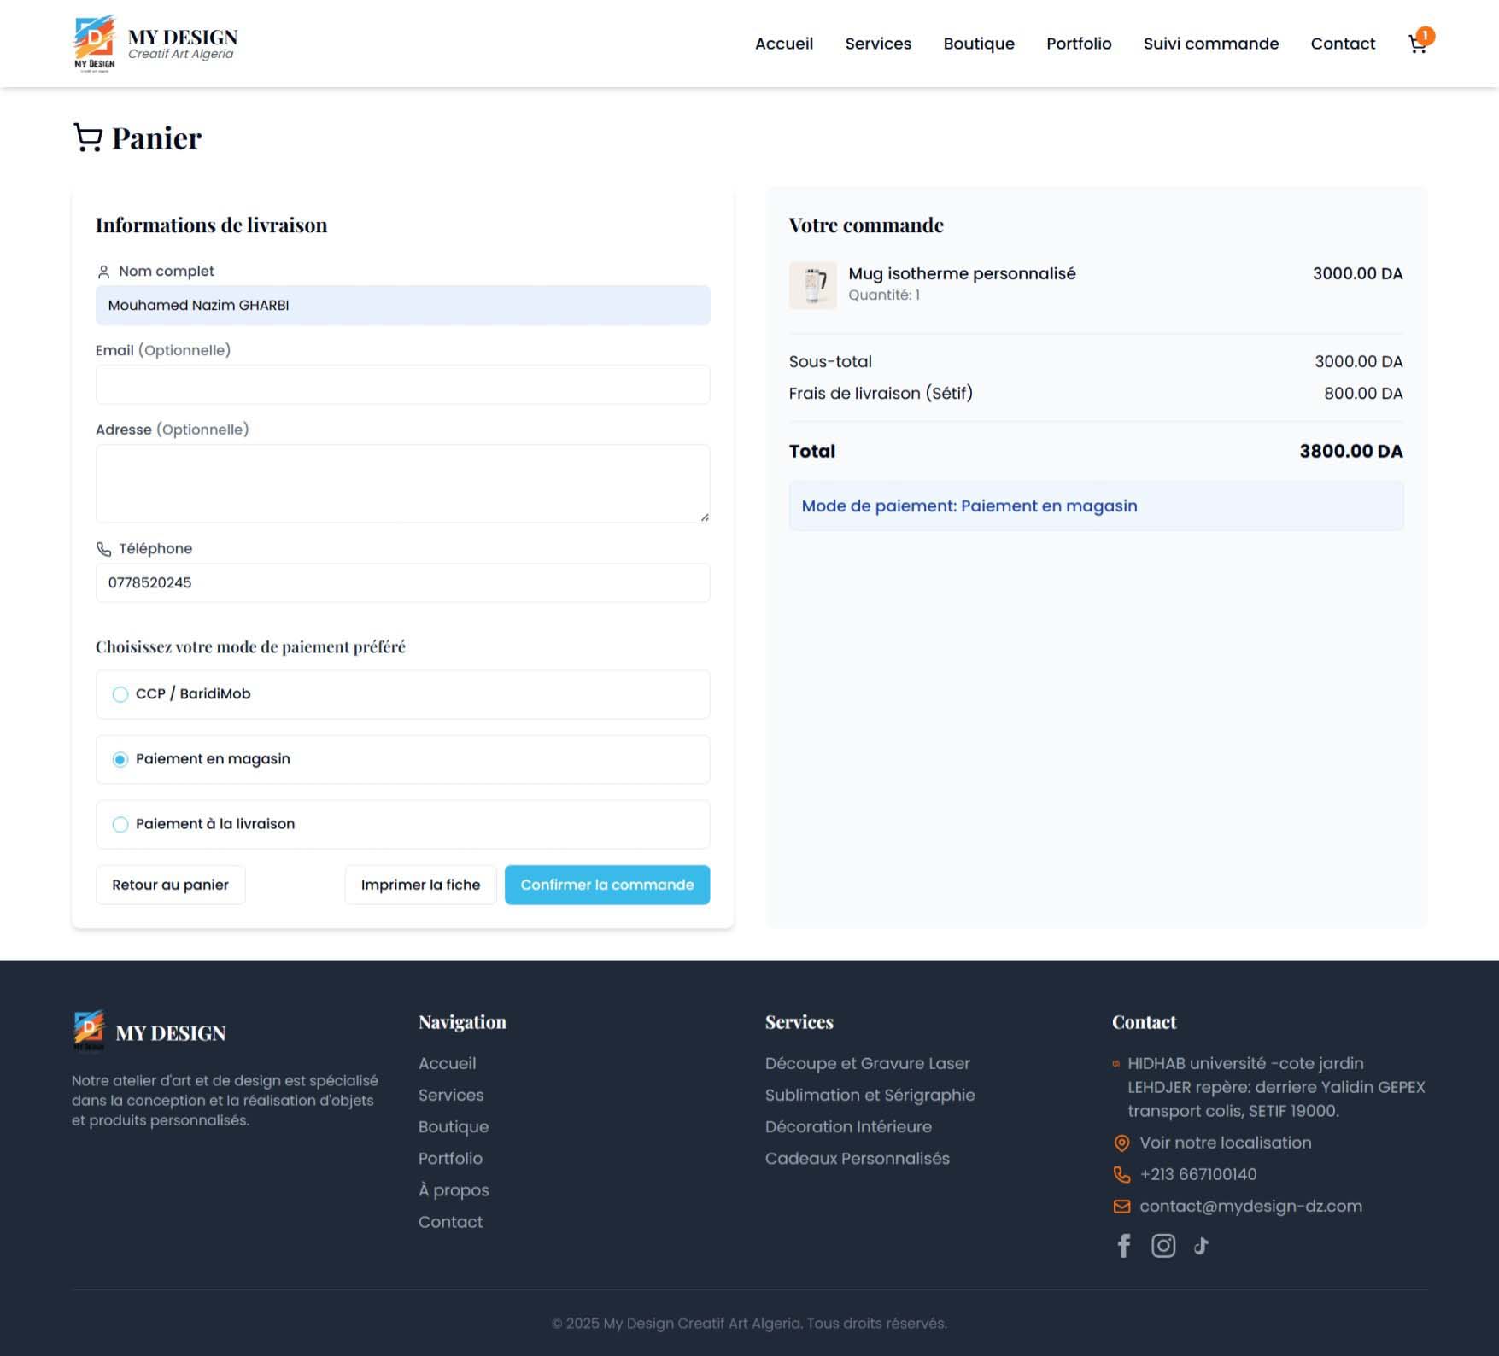Select the CCP / BaridiMob payment option

[120, 694]
